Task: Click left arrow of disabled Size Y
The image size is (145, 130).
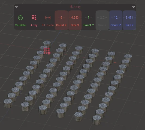Action: pos(98,17)
